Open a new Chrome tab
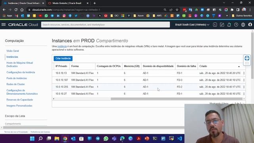254x143 pixels. point(94,3)
